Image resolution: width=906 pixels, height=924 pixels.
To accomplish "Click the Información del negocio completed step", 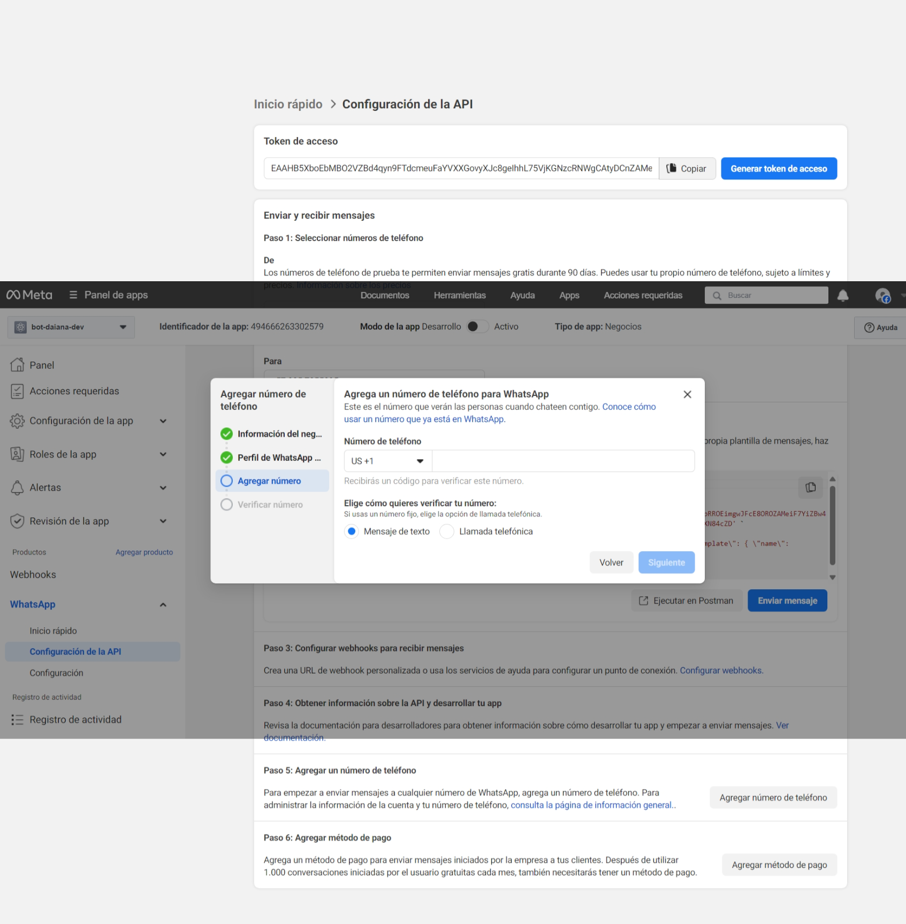I will (x=272, y=434).
